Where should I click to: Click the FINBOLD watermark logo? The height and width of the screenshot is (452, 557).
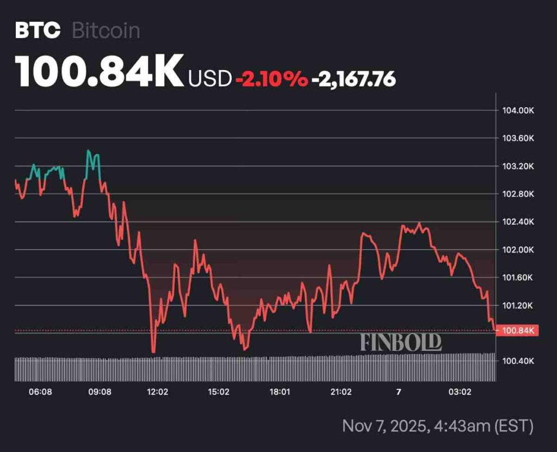point(400,342)
